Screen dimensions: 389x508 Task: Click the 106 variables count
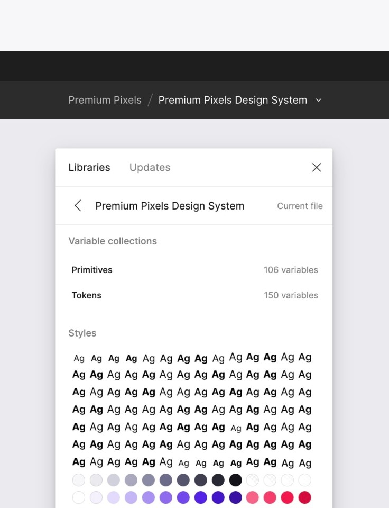click(291, 270)
